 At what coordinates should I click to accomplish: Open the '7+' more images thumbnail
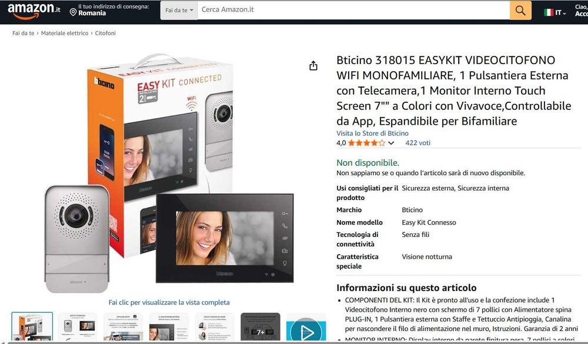260,326
